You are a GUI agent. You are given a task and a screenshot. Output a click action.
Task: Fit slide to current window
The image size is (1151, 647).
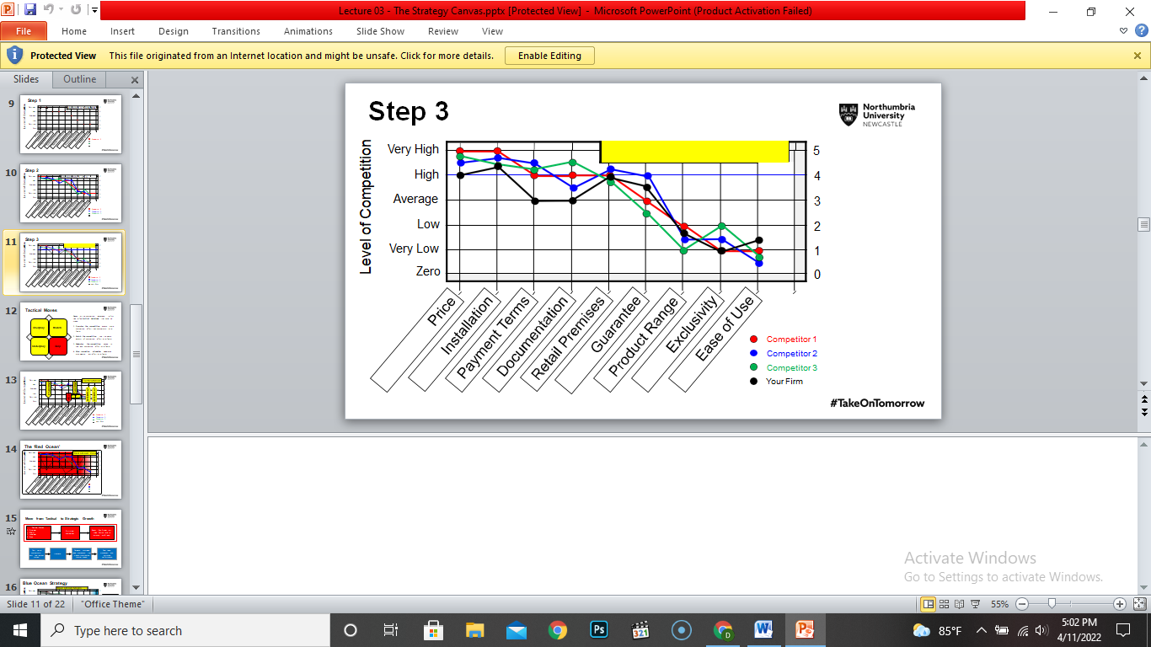(1139, 604)
